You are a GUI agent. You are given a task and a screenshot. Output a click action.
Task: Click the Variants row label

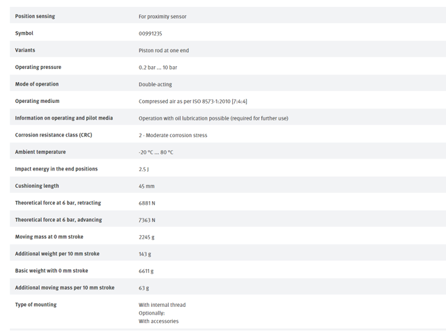point(25,50)
